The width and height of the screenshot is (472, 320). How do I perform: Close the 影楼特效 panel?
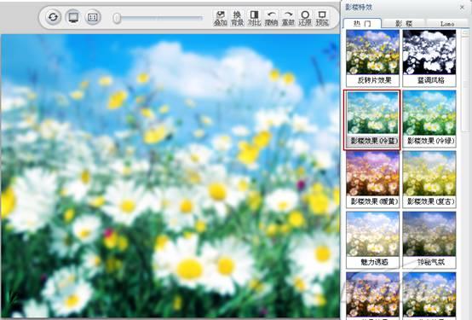462,7
